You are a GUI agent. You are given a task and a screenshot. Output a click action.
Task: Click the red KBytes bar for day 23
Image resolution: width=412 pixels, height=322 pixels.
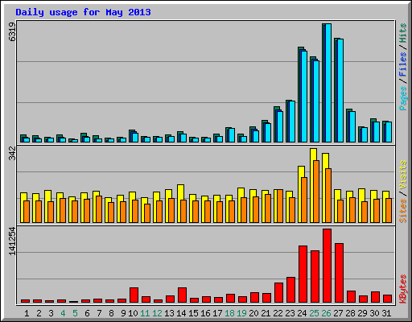[290, 290]
